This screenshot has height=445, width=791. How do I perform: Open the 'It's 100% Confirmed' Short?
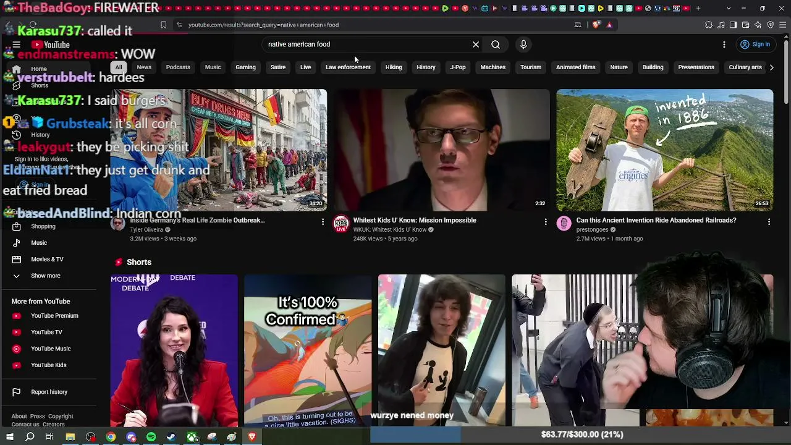[x=308, y=350]
